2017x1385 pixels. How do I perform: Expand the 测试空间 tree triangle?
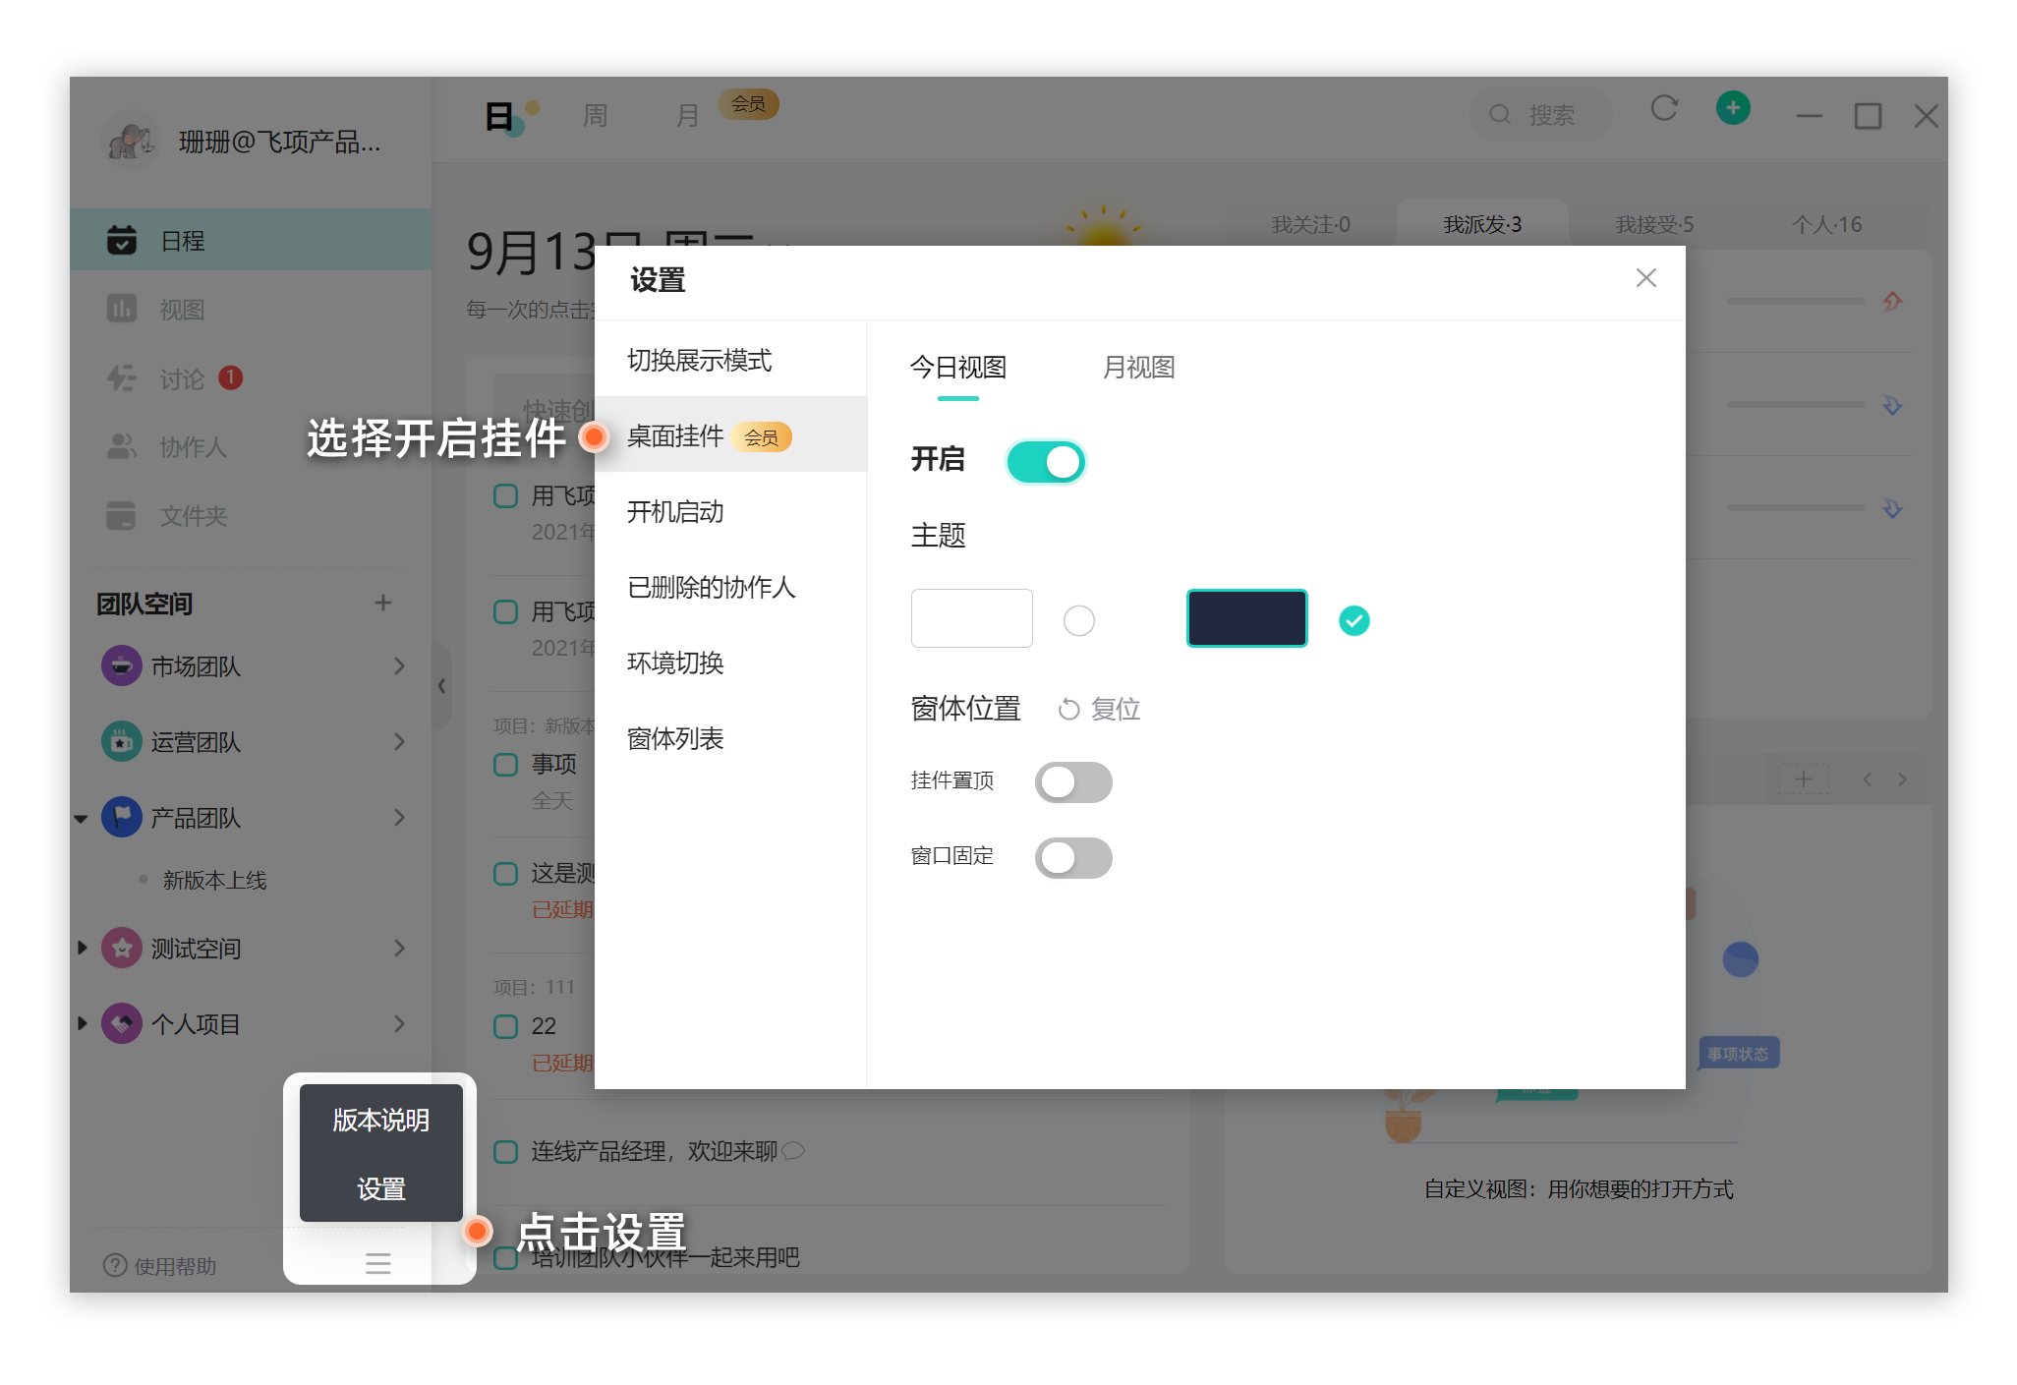click(x=83, y=948)
